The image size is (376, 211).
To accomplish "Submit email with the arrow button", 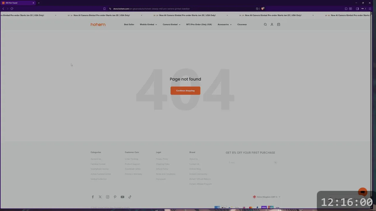I will [x=275, y=162].
